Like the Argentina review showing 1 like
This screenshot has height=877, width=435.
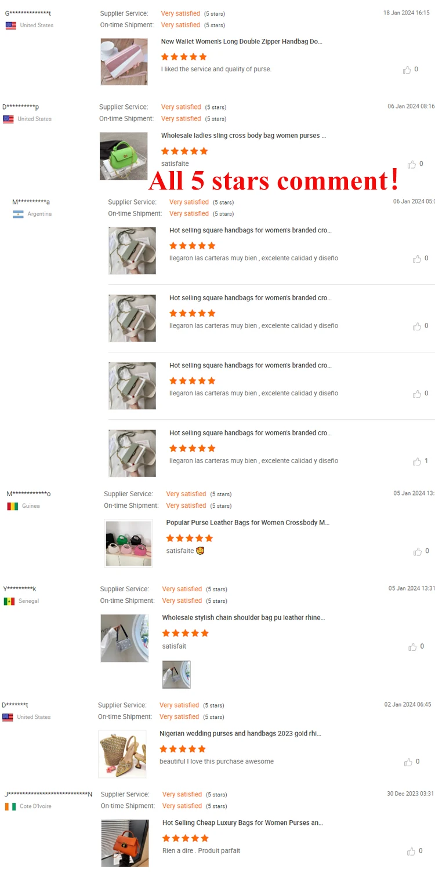(x=417, y=461)
